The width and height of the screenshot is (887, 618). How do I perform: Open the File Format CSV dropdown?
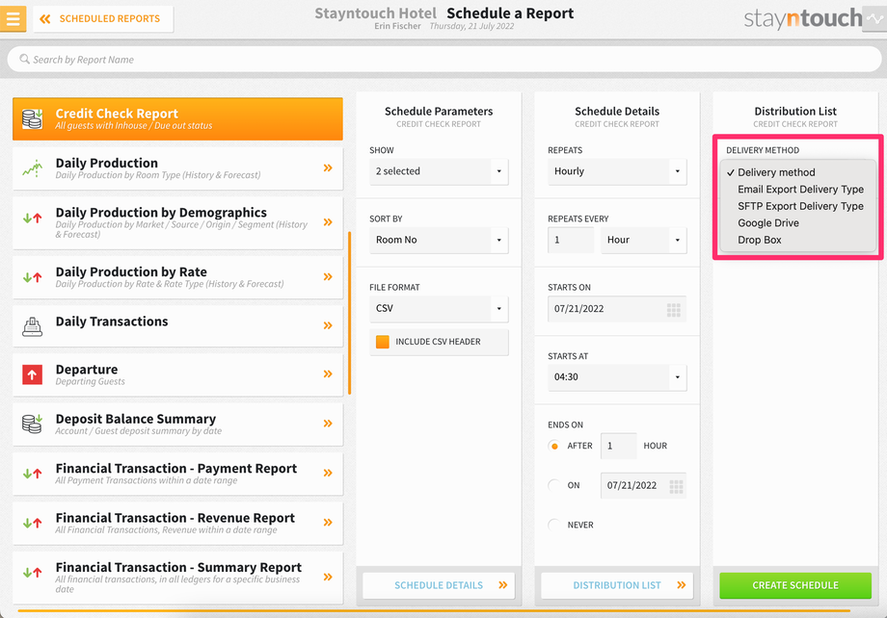tap(439, 308)
